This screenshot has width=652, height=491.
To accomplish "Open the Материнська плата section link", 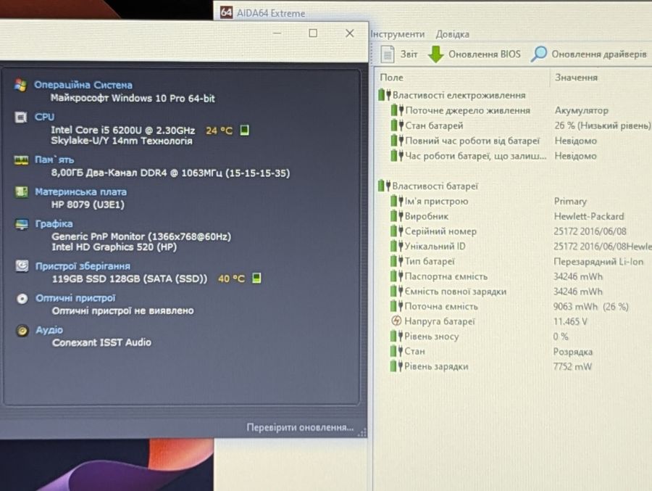I will 80,192.
